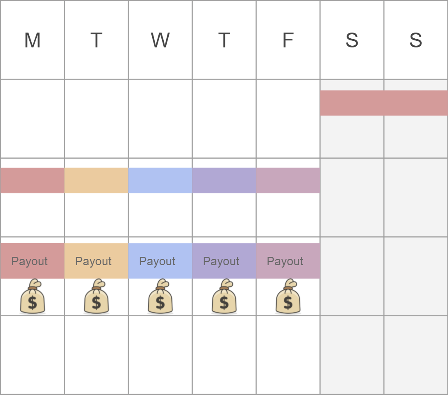Click the unlabeled mauve bar on Friday

pos(288,181)
